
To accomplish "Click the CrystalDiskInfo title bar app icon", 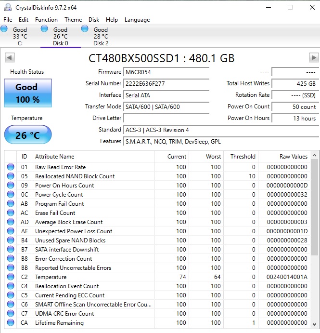I will point(8,7).
